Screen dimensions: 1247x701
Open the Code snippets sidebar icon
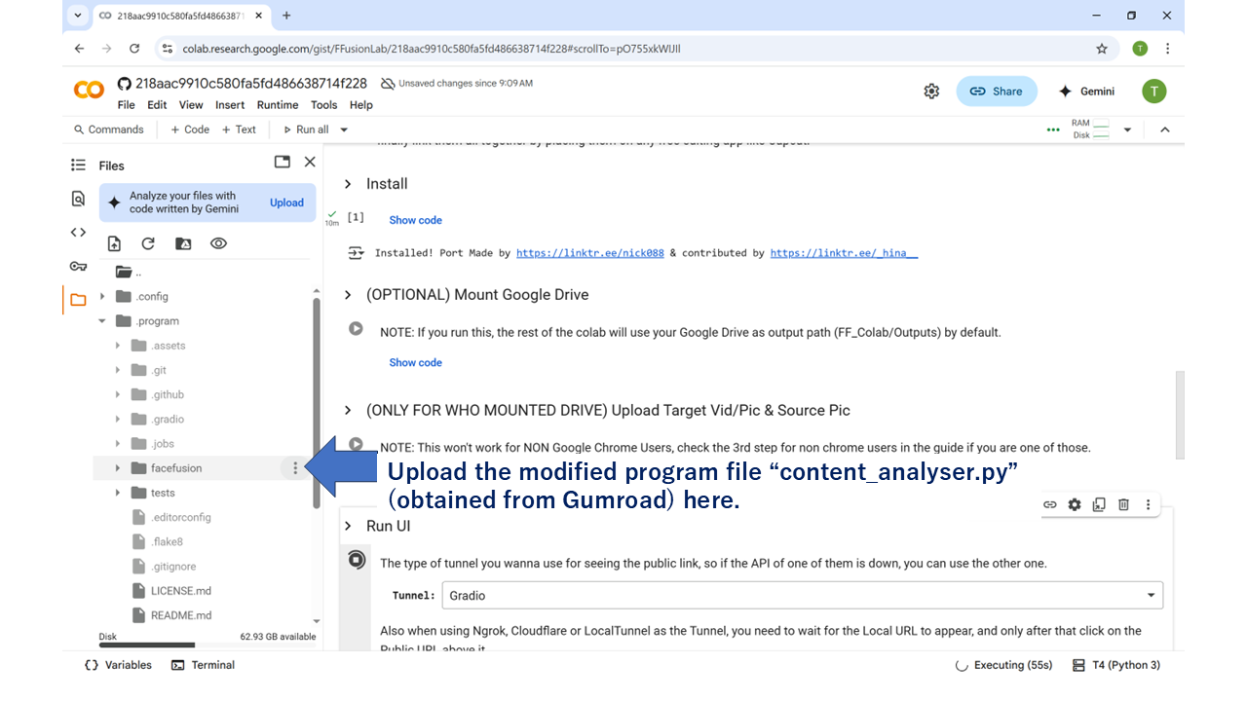click(78, 232)
